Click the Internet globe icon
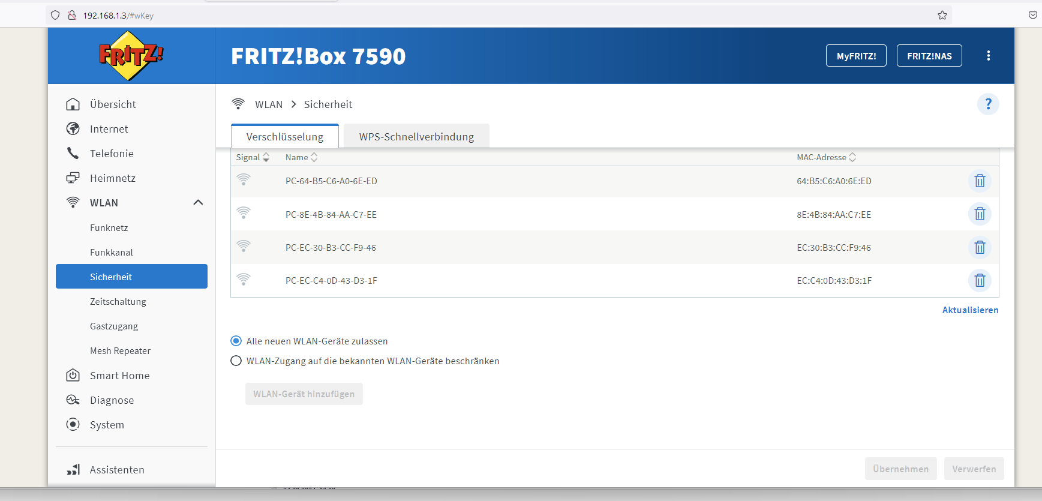Image resolution: width=1042 pixels, height=501 pixels. [x=73, y=129]
